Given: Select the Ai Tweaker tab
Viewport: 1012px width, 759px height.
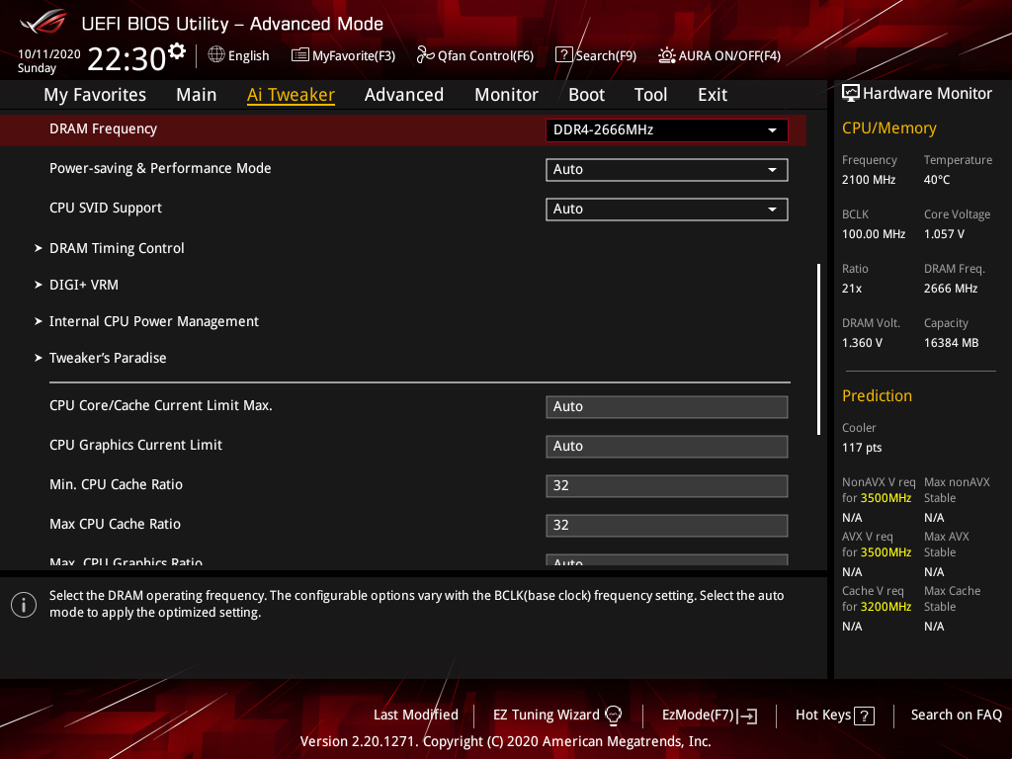Looking at the screenshot, I should (x=291, y=95).
